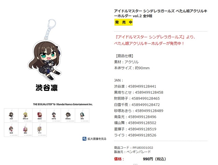Click the Bandai Namco copyright notice text

(x=63, y=104)
